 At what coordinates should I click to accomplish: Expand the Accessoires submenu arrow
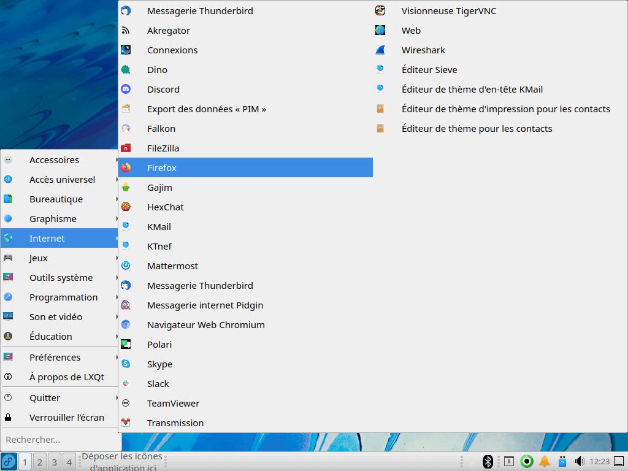(117, 160)
